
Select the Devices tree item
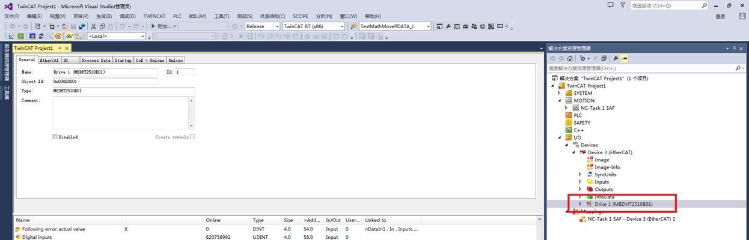click(589, 145)
